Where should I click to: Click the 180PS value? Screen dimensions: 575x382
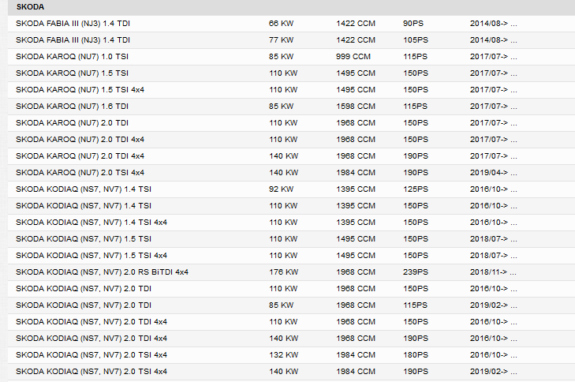[x=416, y=355]
